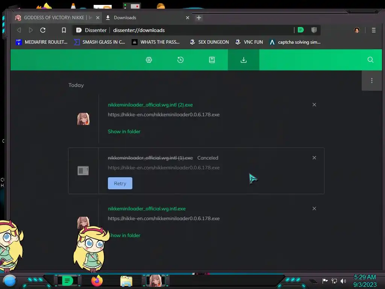The height and width of the screenshot is (289, 385).
Task: Open VNC FUN bookmark
Action: coord(249,42)
